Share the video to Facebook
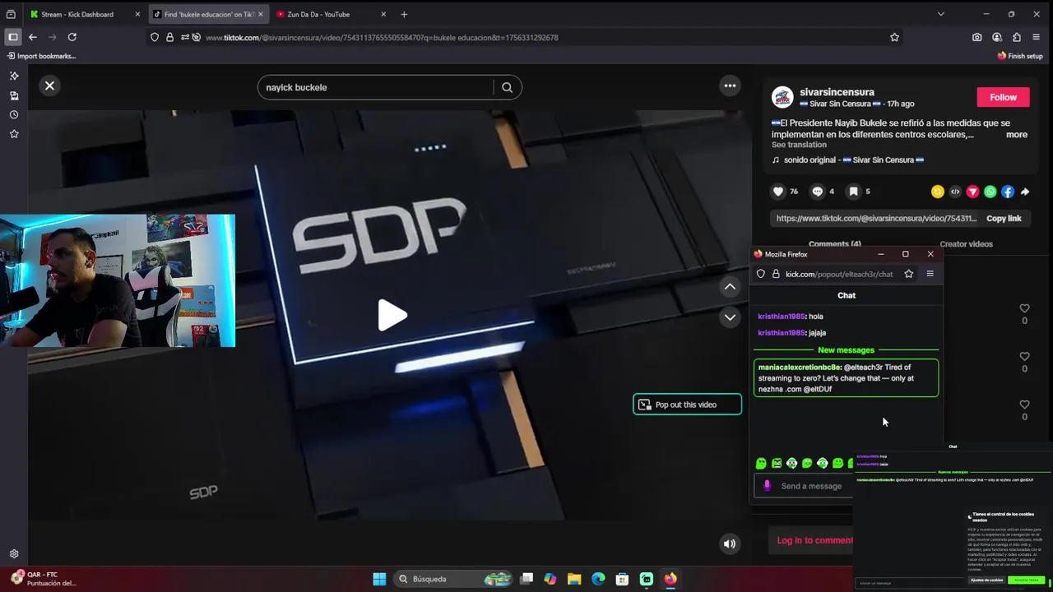The height and width of the screenshot is (592, 1053). (x=1008, y=192)
